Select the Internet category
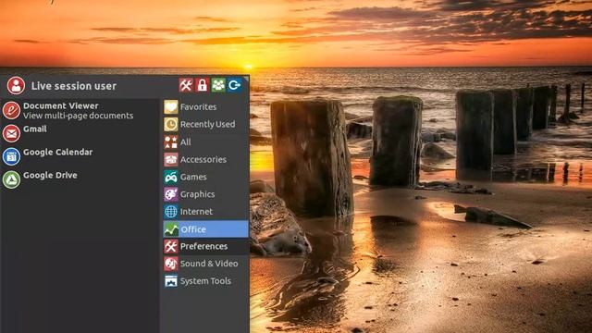 (205, 212)
